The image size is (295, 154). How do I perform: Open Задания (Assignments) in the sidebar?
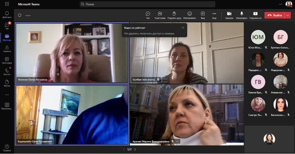click(x=7, y=49)
